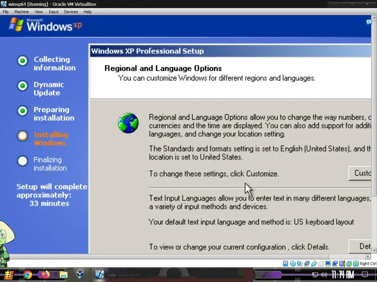The height and width of the screenshot is (282, 377).
Task: Click the host volume speaker icon
Action: (x=324, y=275)
